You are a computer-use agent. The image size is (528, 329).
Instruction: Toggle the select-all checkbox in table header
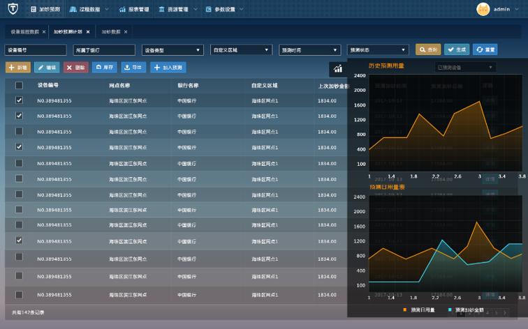point(19,86)
